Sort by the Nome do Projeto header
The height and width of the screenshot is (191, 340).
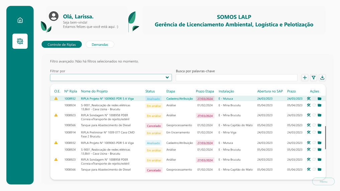pos(94,91)
